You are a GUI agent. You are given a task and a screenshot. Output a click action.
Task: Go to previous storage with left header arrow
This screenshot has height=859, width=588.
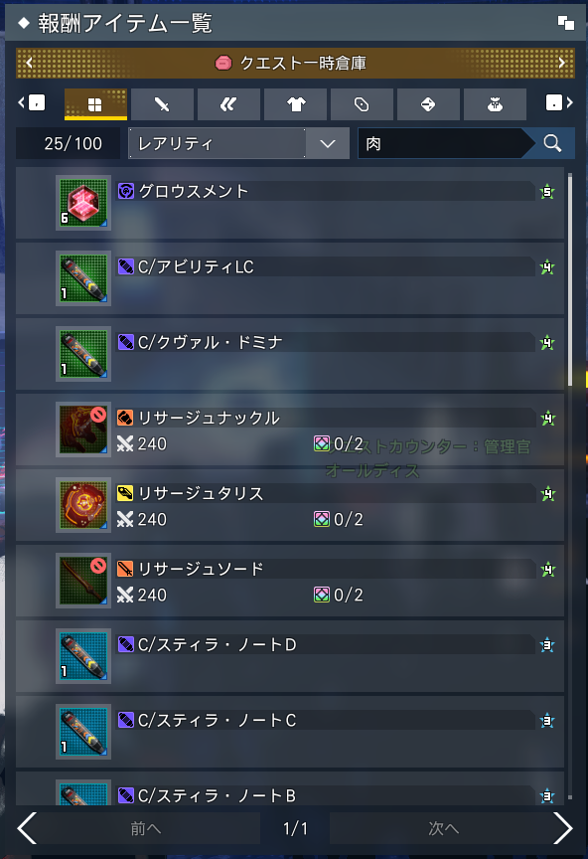(x=30, y=63)
